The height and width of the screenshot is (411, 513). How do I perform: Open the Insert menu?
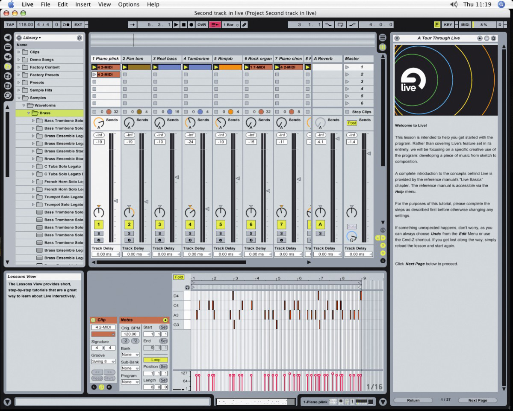click(83, 4)
